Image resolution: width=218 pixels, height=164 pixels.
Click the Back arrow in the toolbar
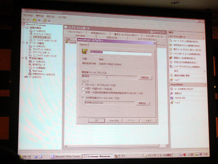click(24, 20)
